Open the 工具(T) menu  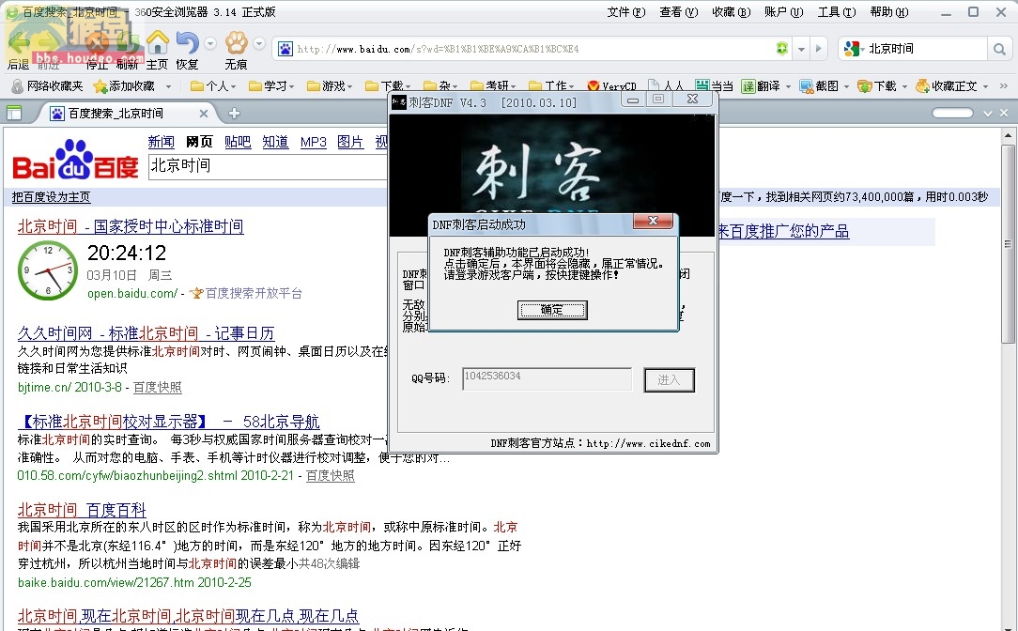pyautogui.click(x=836, y=11)
